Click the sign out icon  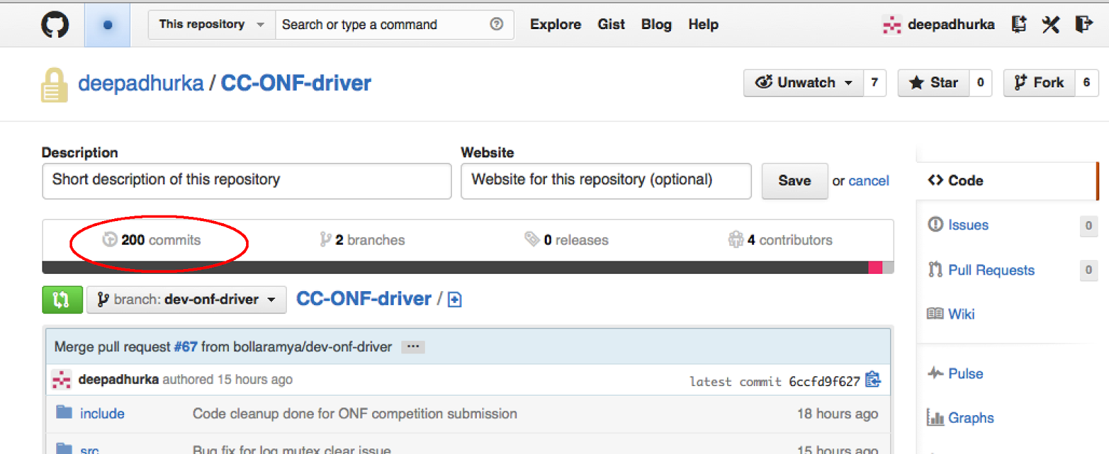(1083, 24)
